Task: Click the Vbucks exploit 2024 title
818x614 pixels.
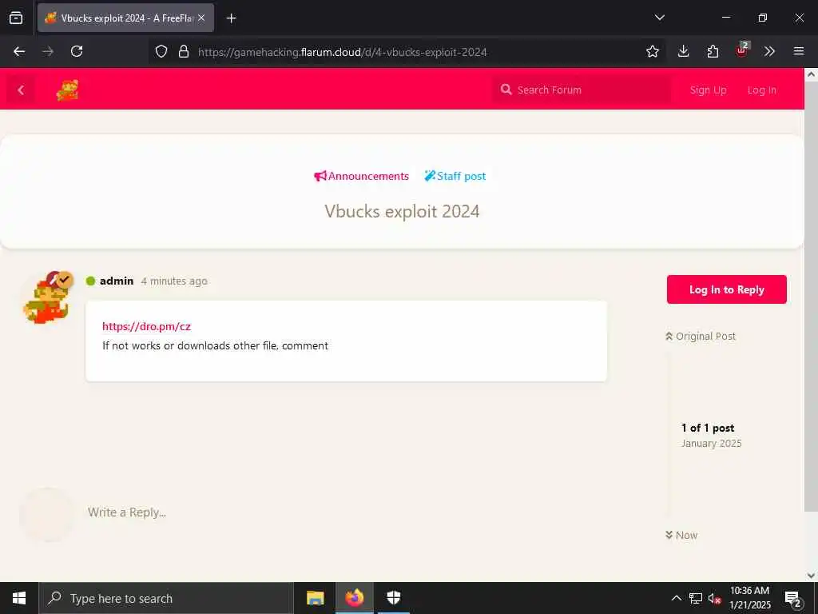Action: (402, 211)
